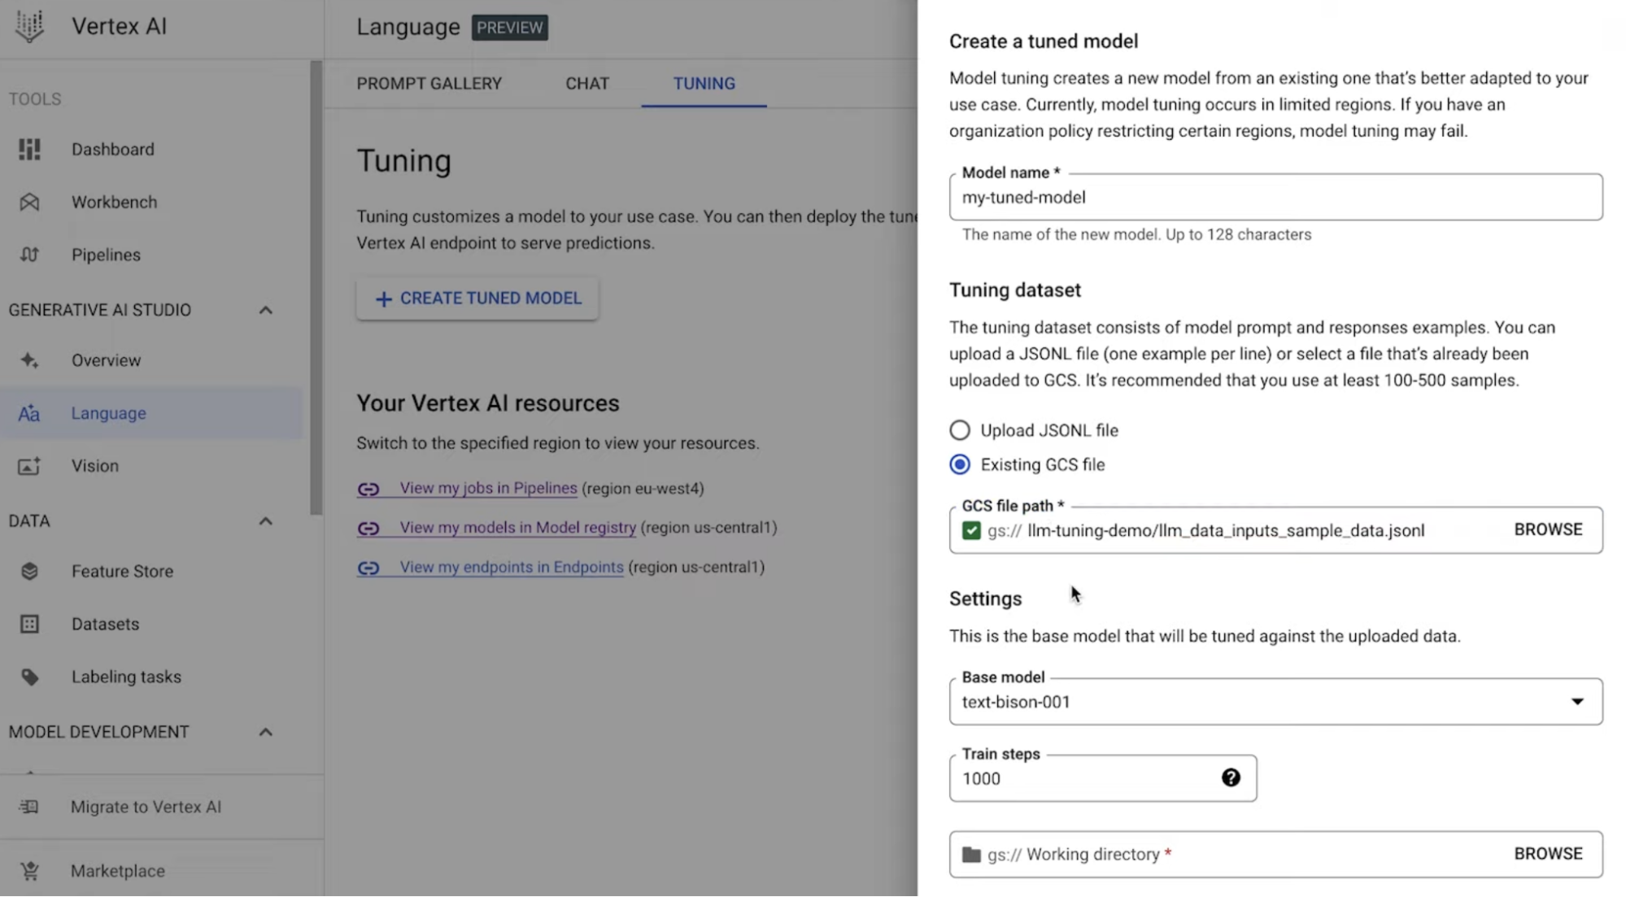
Task: Collapse the Generative AI Studio section
Action: [x=265, y=310]
